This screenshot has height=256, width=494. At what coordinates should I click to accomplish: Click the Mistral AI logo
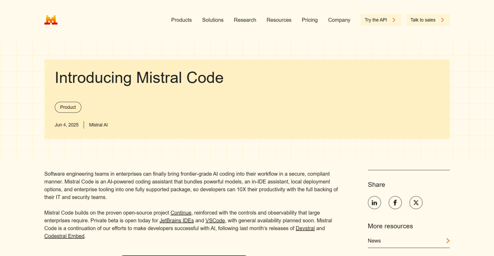click(51, 20)
